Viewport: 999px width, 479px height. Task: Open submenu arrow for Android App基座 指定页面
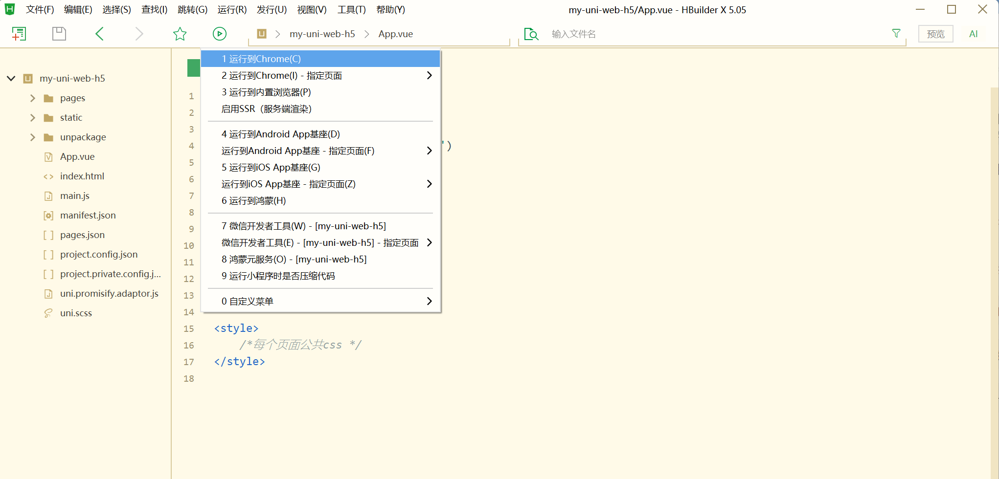[x=429, y=151]
